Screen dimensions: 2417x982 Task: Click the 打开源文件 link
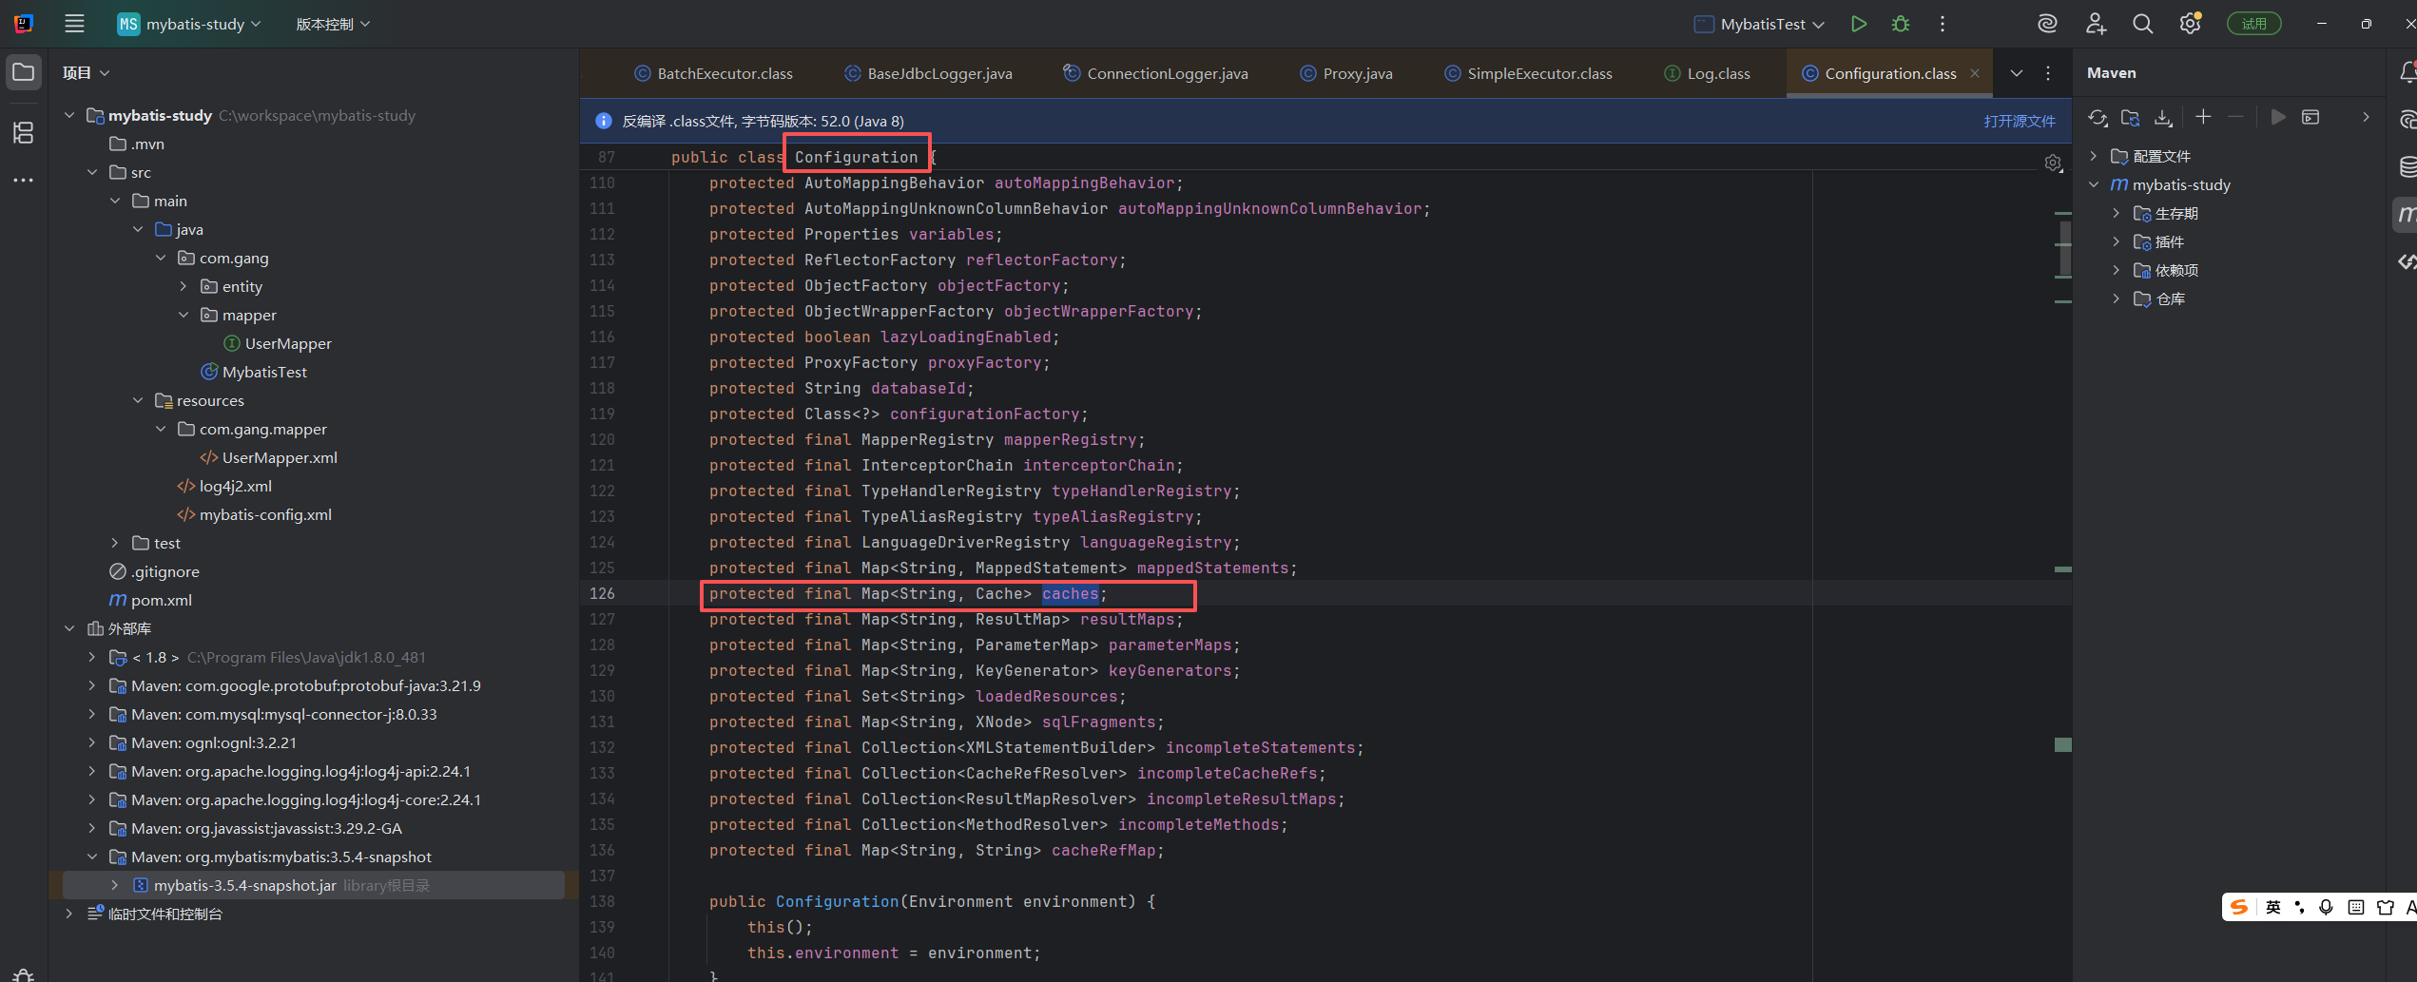coord(2019,121)
